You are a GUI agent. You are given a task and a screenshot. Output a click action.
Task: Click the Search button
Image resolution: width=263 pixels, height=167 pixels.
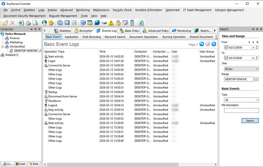250,121
